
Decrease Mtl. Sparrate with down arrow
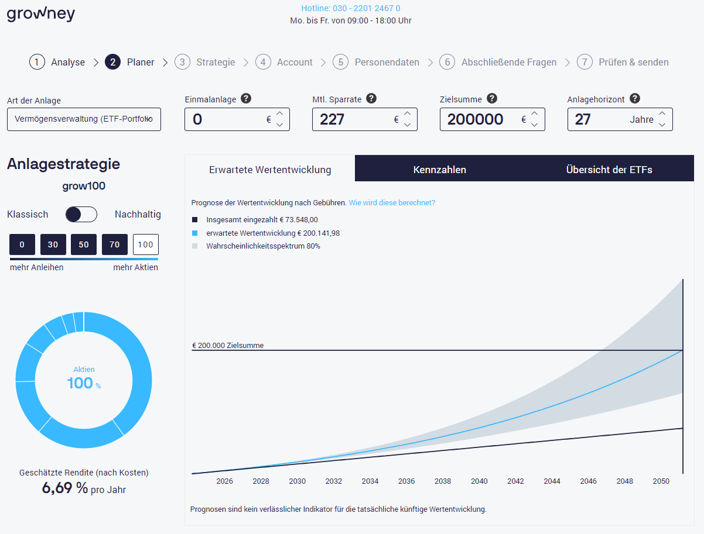[407, 125]
